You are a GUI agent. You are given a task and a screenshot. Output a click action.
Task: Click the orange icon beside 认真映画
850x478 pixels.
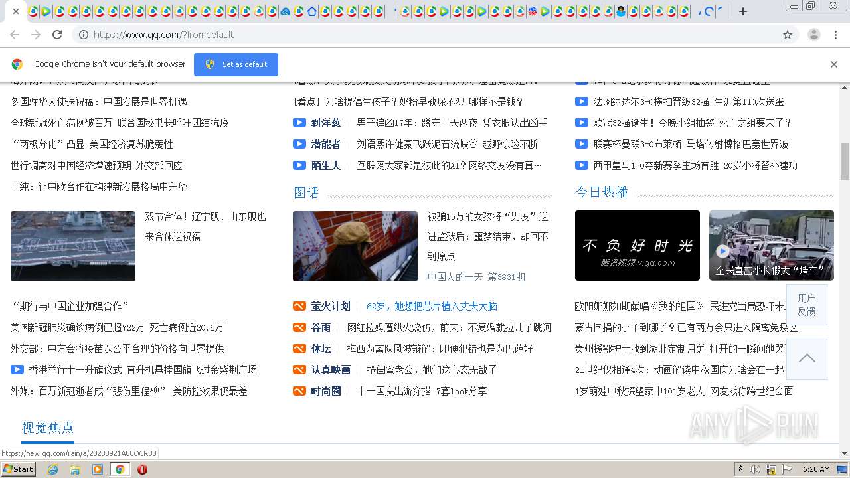tap(299, 370)
